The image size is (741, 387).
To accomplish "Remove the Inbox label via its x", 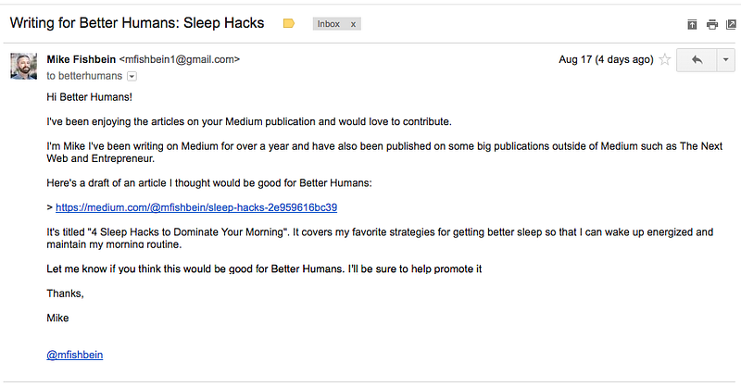I will [353, 24].
